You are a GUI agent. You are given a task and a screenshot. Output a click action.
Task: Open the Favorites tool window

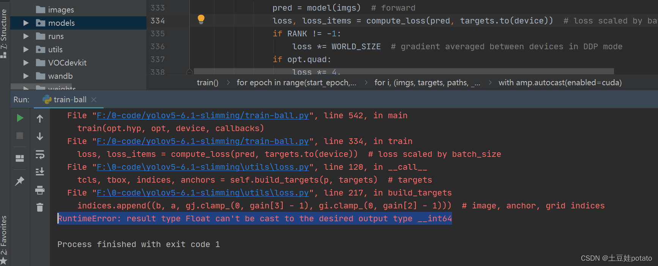pos(4,239)
